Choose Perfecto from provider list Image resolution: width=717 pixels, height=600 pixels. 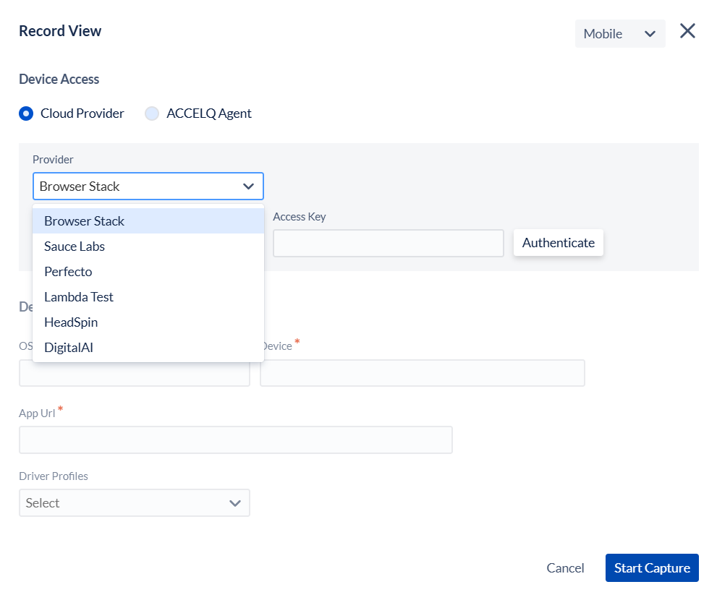[148, 271]
